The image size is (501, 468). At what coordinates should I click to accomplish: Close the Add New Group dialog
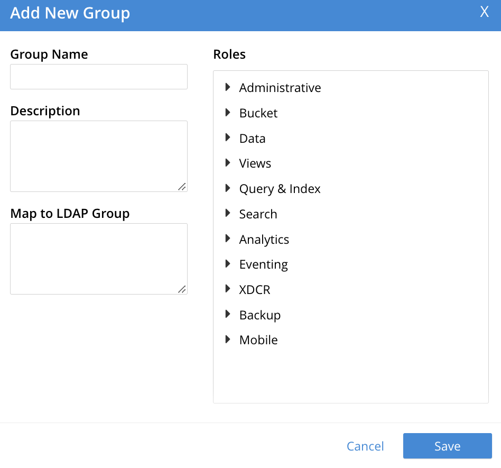pyautogui.click(x=484, y=12)
